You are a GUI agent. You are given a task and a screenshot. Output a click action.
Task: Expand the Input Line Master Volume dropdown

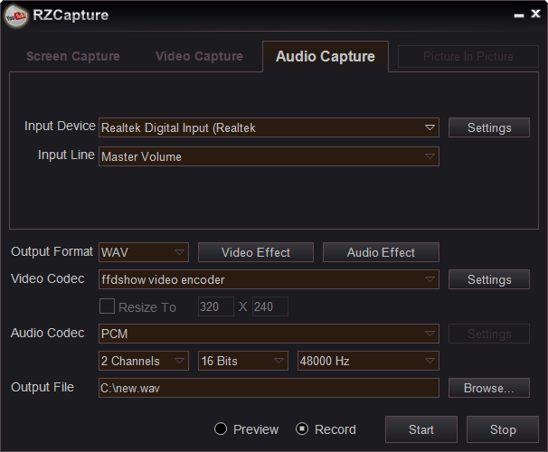tap(269, 156)
